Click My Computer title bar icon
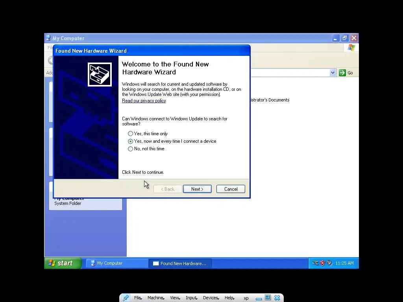The image size is (403, 302). pyautogui.click(x=48, y=38)
